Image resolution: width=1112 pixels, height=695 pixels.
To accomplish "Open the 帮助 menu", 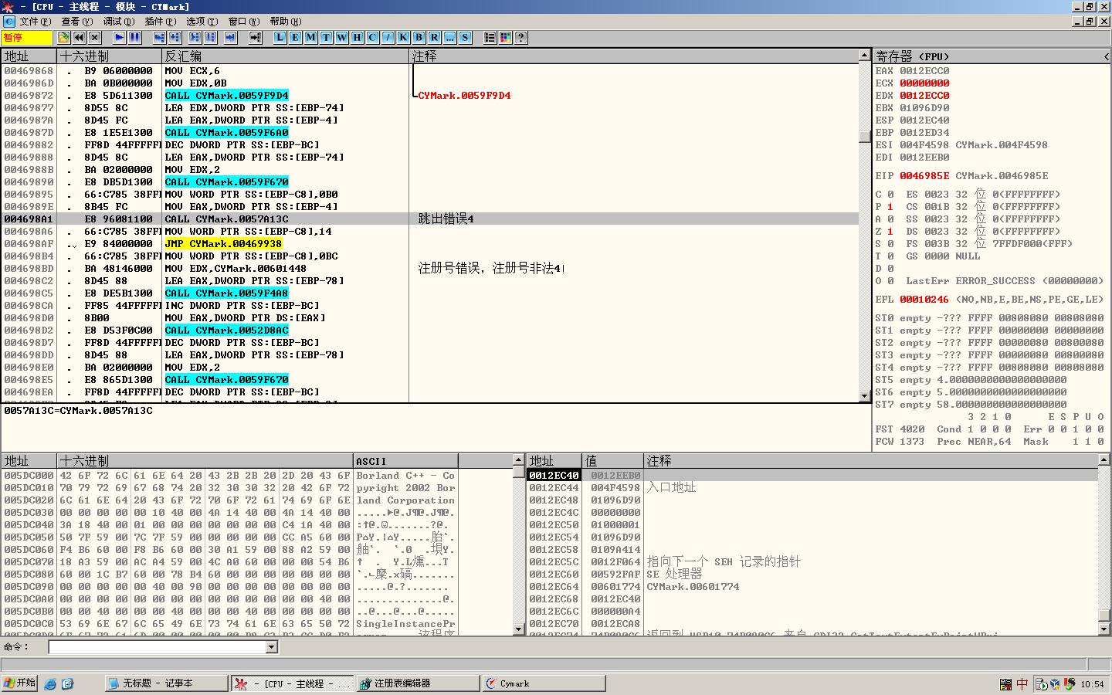I will click(x=285, y=22).
